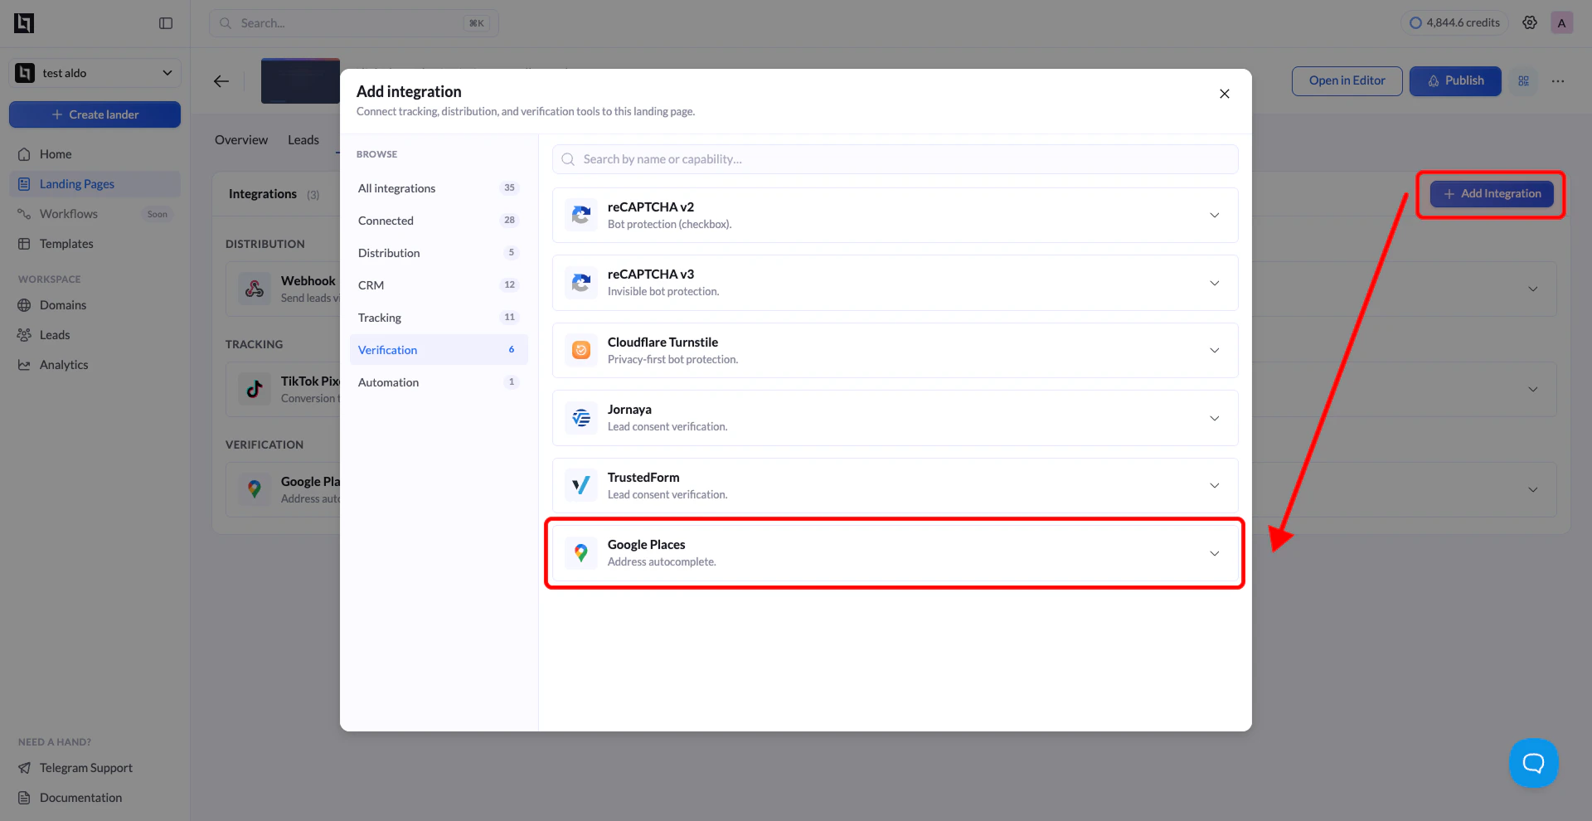Image resolution: width=1592 pixels, height=821 pixels.
Task: Click the TrustedForm icon
Action: click(581, 486)
